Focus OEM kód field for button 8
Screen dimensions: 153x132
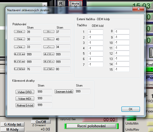tap(122, 32)
